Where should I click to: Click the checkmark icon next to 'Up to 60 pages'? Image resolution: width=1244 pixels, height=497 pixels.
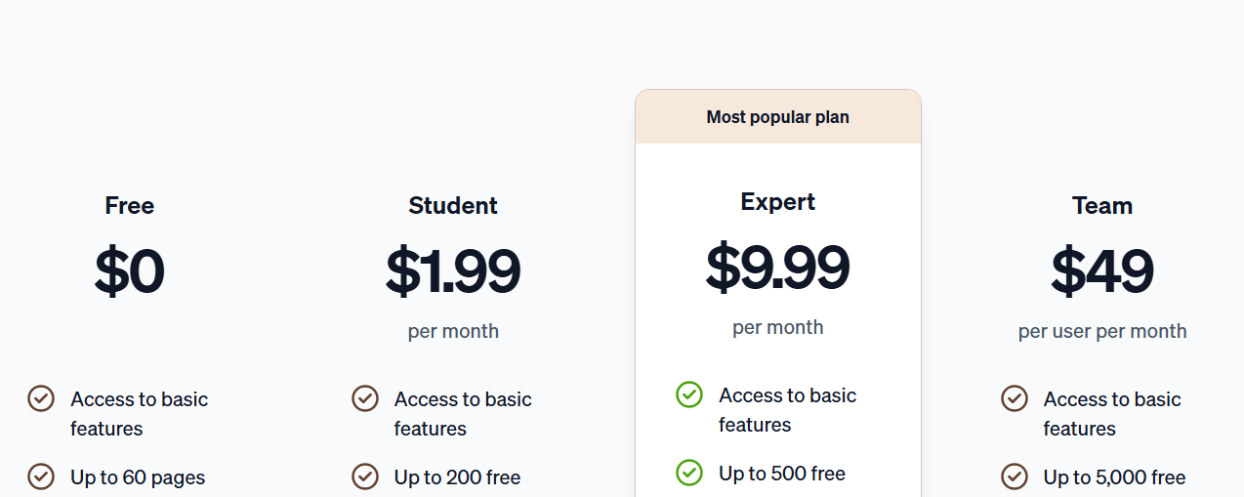coord(41,476)
